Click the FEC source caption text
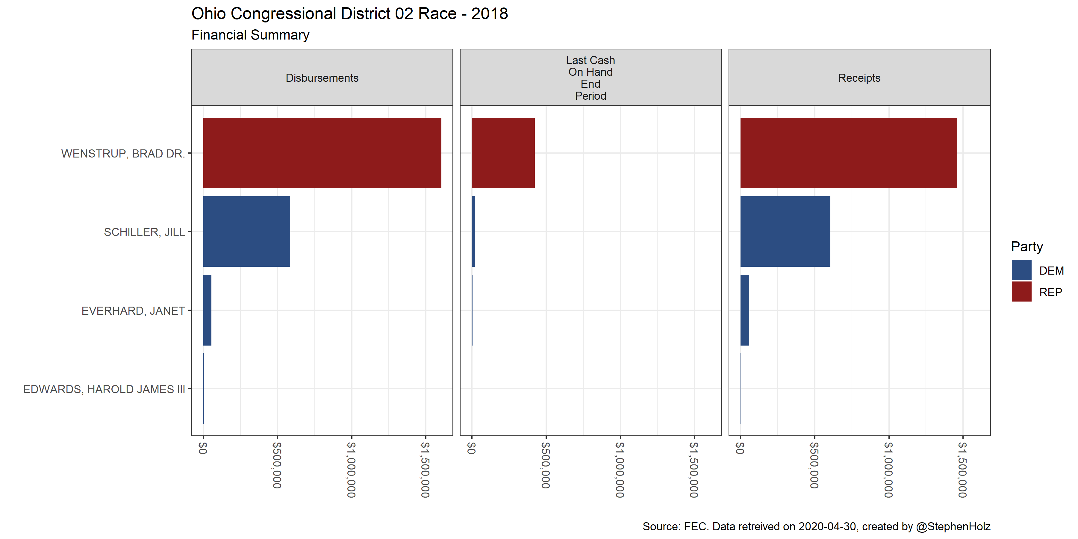Image resolution: width=1078 pixels, height=539 pixels. click(816, 526)
